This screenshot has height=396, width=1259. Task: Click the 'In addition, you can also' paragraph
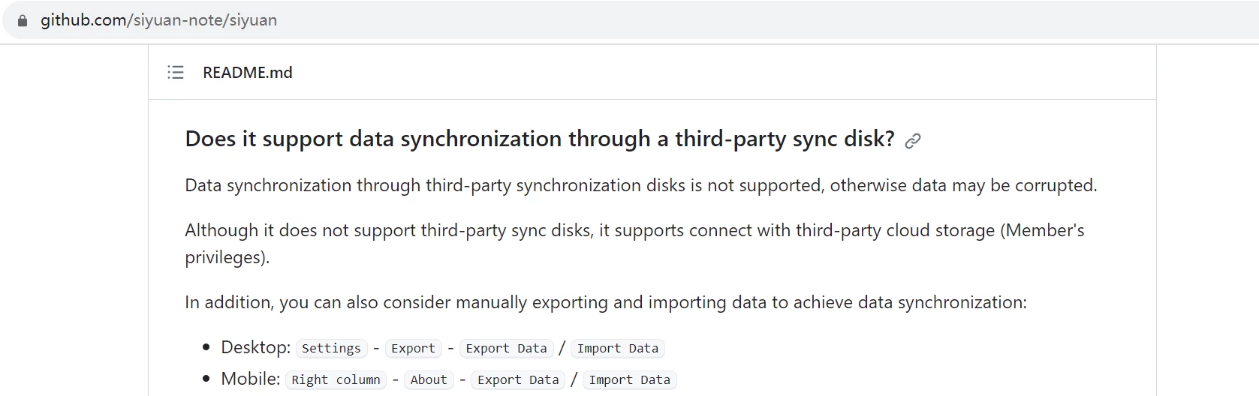click(x=606, y=302)
